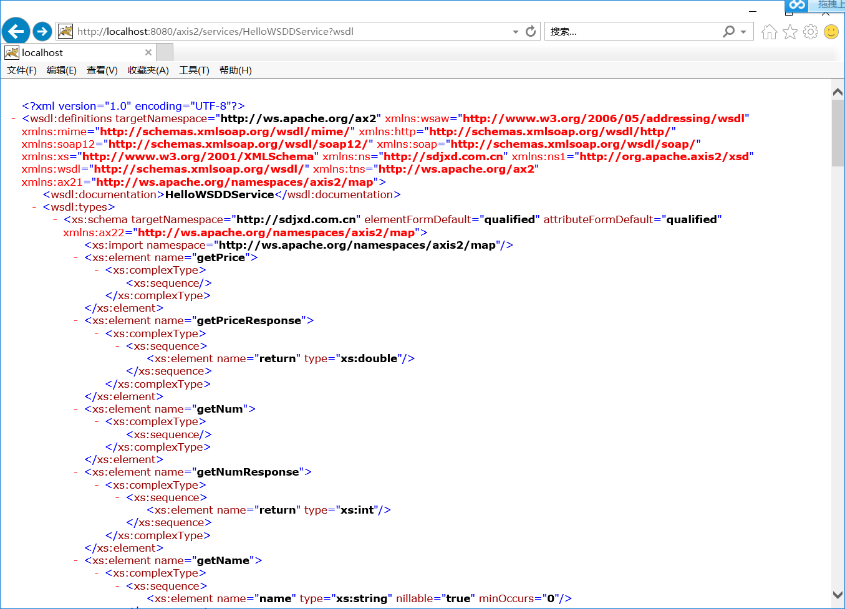Click the browser Forward arrow button

coord(42,31)
